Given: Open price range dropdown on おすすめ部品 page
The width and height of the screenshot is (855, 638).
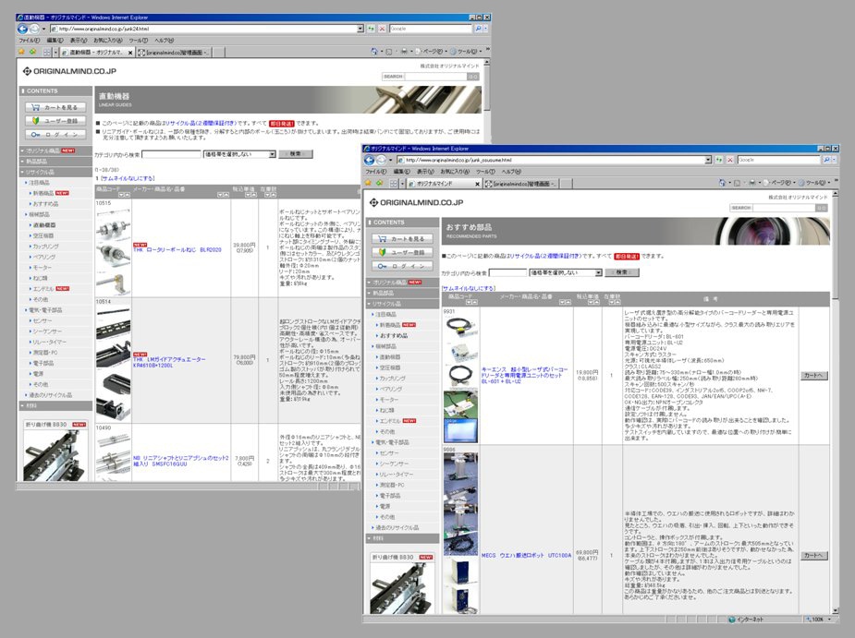Looking at the screenshot, I should coord(597,272).
